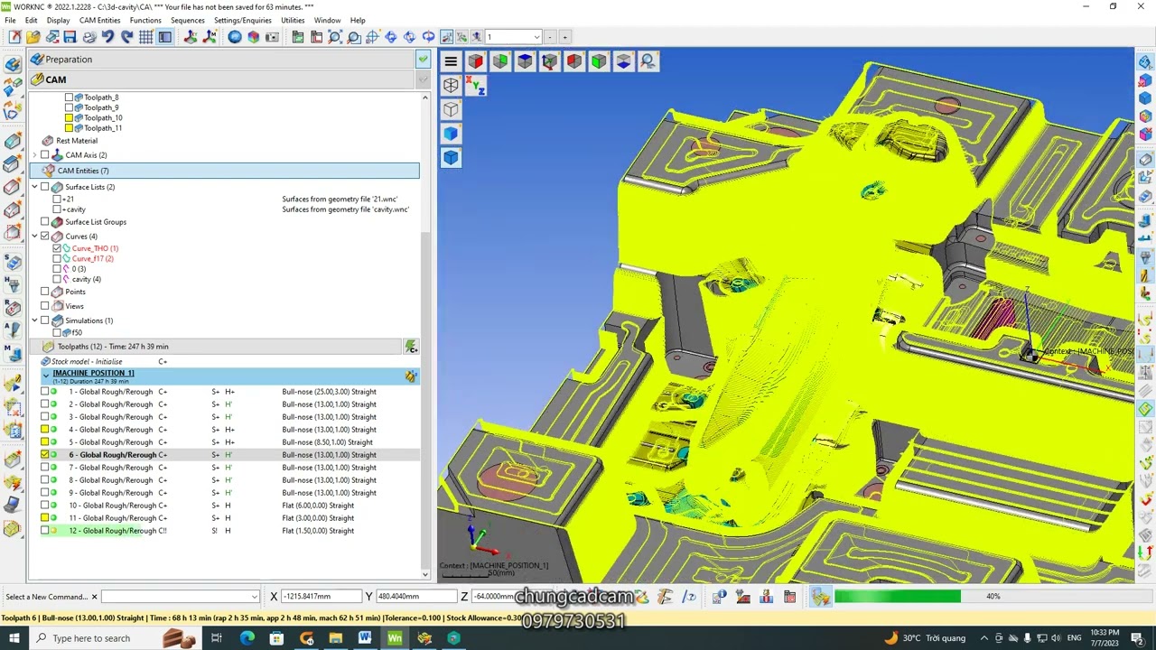Click the print icon in the toolbar
This screenshot has height=650, width=1156.
tap(89, 37)
